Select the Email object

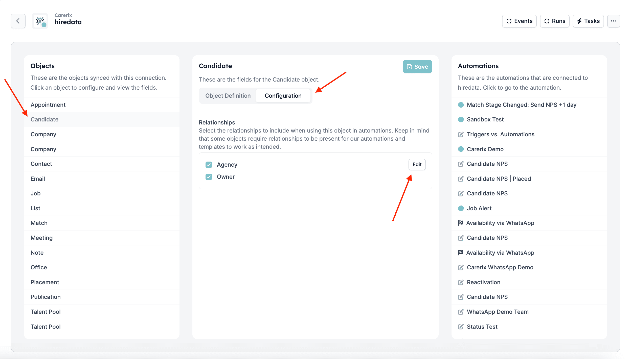[102, 179]
